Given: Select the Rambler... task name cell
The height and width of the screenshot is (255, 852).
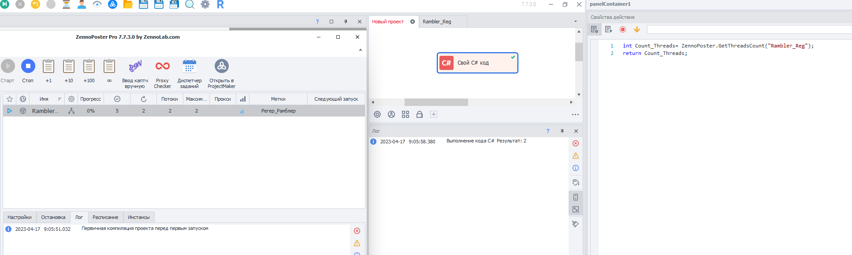Looking at the screenshot, I should tap(45, 111).
